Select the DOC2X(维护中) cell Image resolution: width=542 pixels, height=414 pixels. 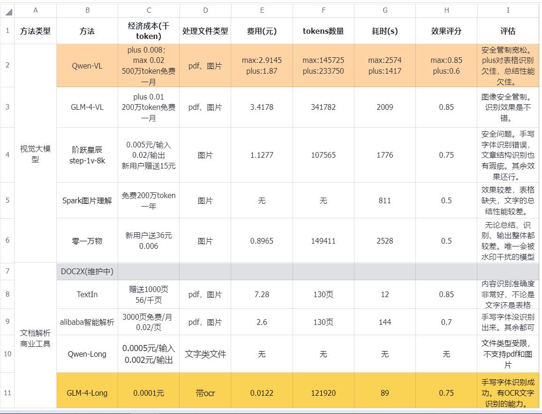coord(87,271)
